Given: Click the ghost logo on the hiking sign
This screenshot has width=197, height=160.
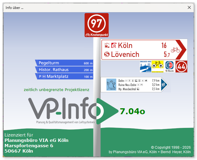Looking at the screenshot, I should (x=111, y=84).
